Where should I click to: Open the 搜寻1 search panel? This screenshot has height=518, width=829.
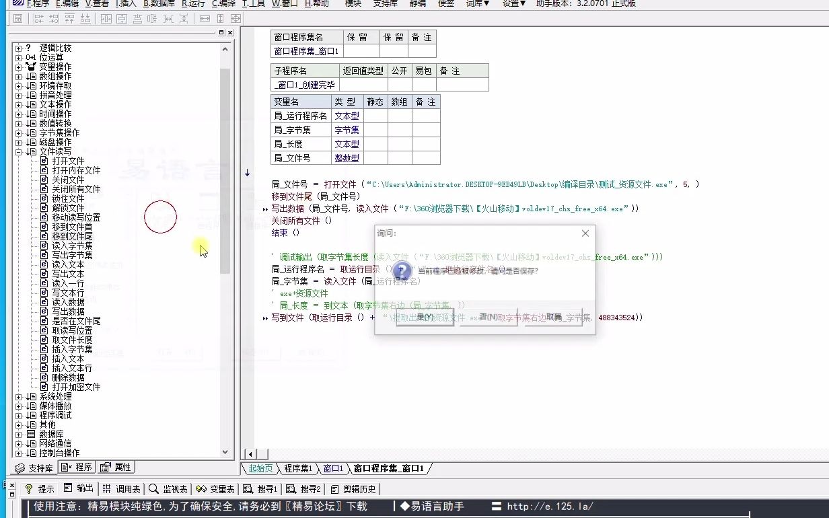click(262, 488)
